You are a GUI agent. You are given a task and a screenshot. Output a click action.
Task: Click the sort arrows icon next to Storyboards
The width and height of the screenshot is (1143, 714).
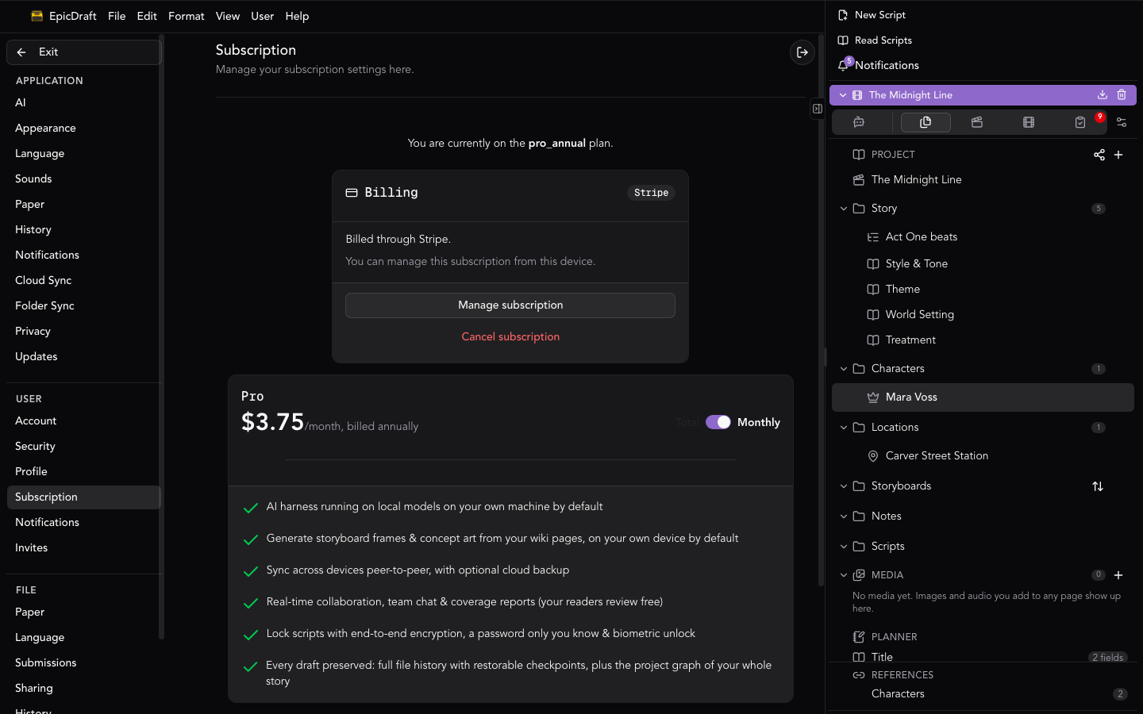(1098, 486)
